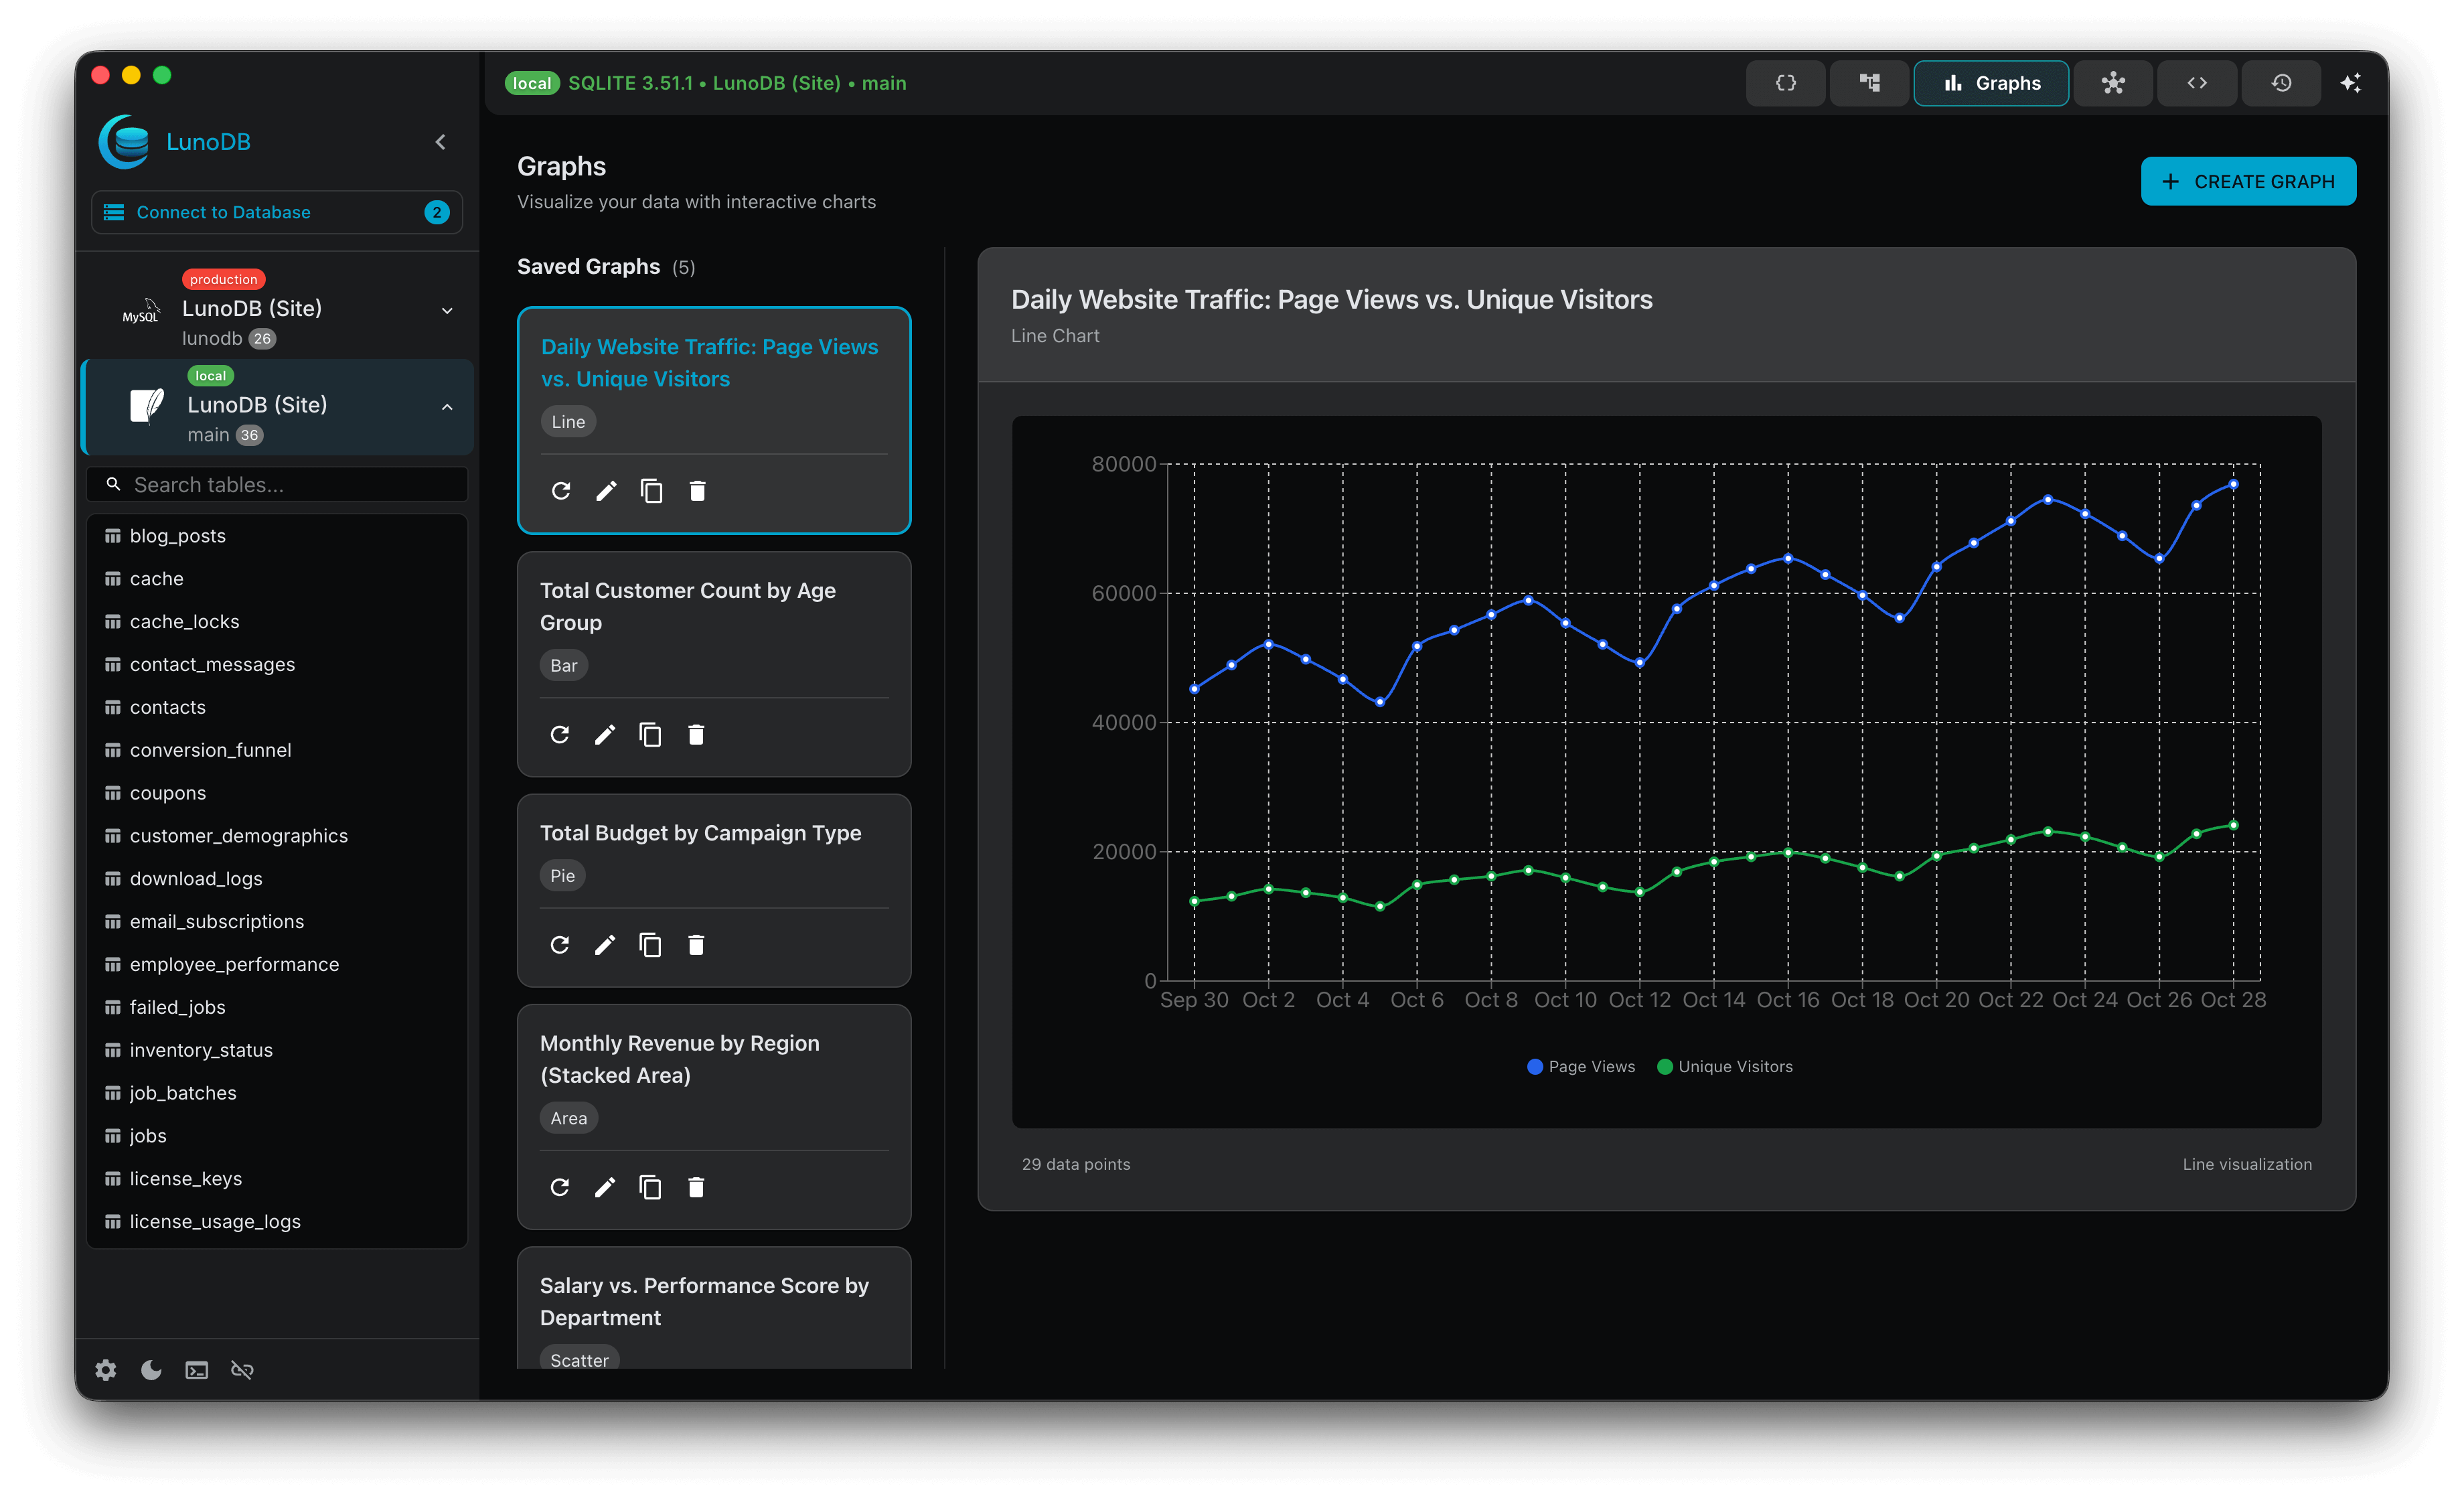This screenshot has width=2464, height=1500.
Task: Select the schema structure view icon
Action: (1869, 83)
